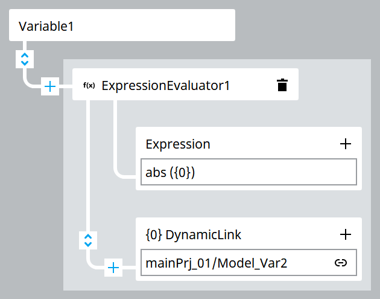Delete ExpressionEvaluator1 with the trash icon
The height and width of the screenshot is (299, 380).
pos(282,85)
